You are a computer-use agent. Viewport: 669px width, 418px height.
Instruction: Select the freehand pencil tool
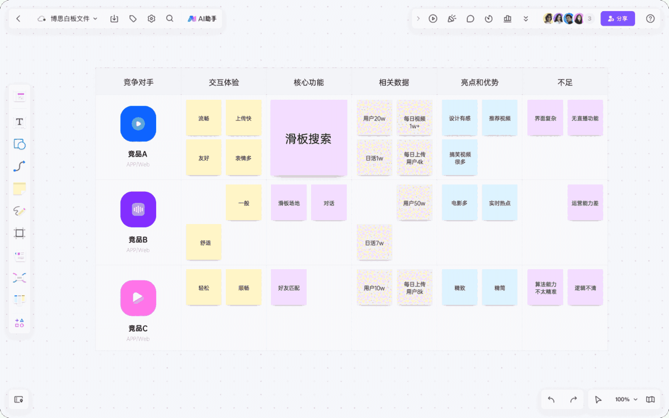[20, 211]
